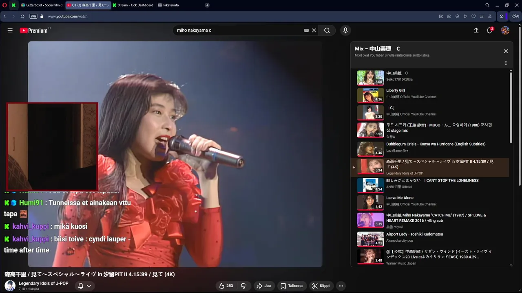
Task: Open the send/flow arrow icon
Action: click(x=465, y=16)
